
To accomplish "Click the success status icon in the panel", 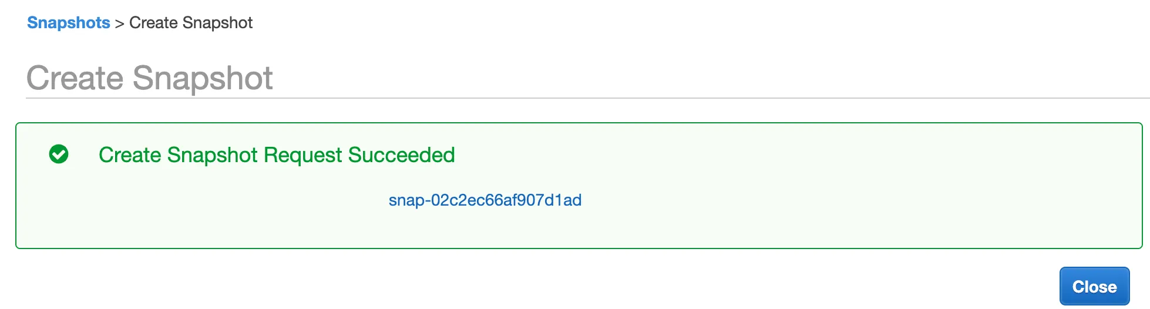I will pyautogui.click(x=59, y=154).
